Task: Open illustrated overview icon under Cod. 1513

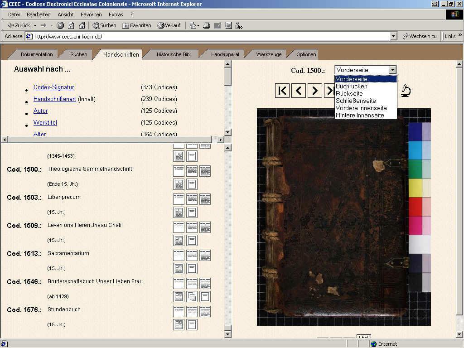Action: (179, 268)
